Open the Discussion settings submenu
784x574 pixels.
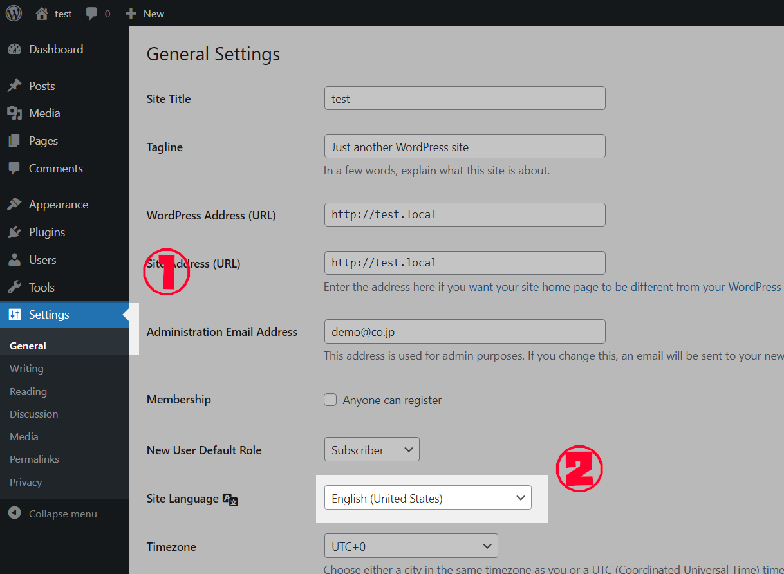tap(34, 414)
